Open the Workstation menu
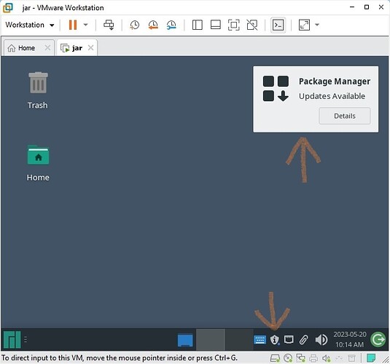The height and width of the screenshot is (364, 390). coord(30,25)
